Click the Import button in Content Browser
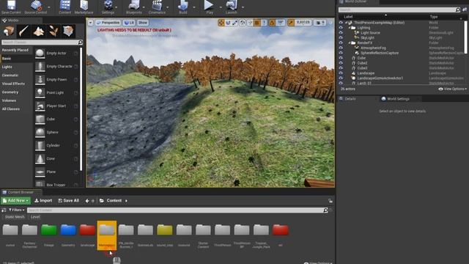Viewport: 469px width, 264px height. (x=43, y=200)
